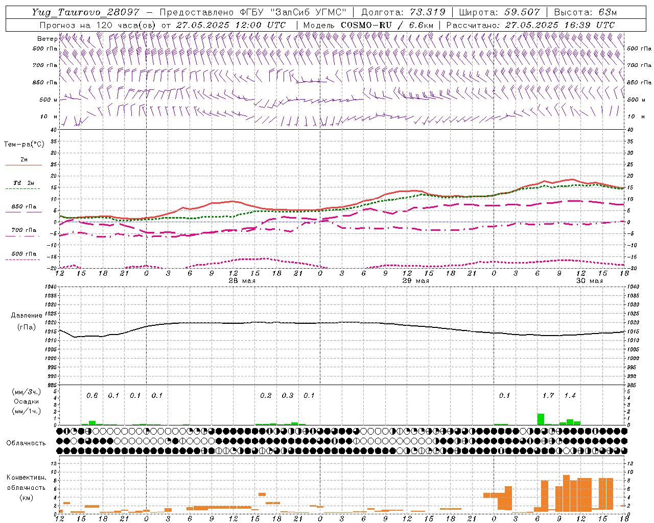
Task: Click the precipitation value 0.6
Action: pos(92,395)
